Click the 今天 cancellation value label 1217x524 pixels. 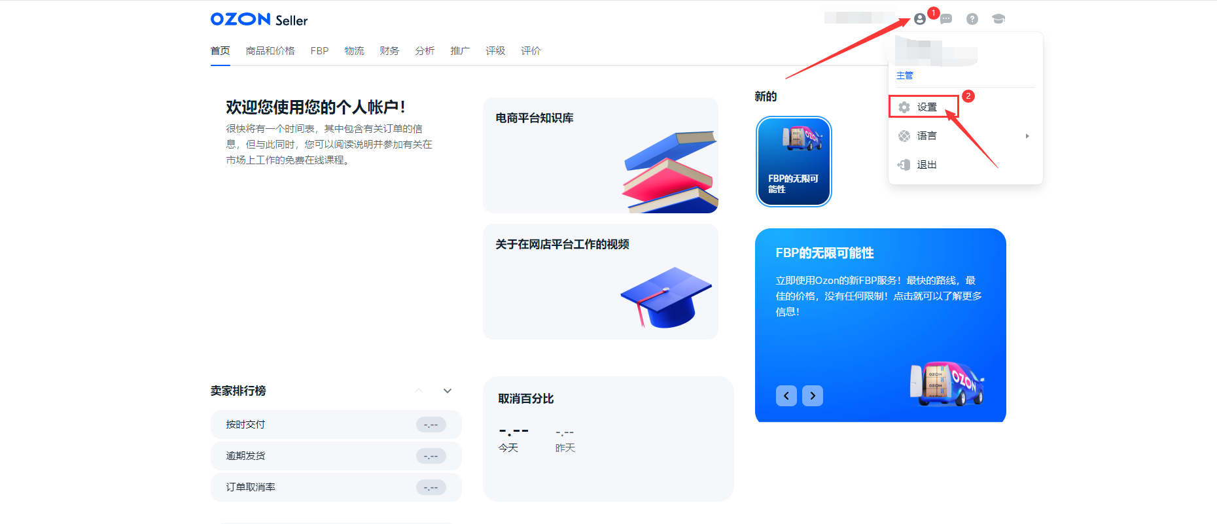coord(508,447)
